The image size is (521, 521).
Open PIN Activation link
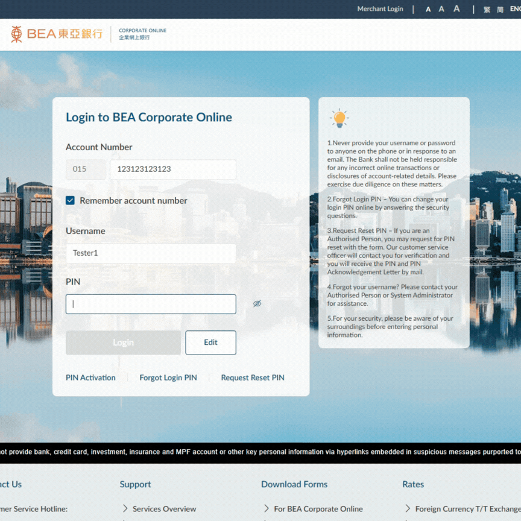(x=90, y=377)
